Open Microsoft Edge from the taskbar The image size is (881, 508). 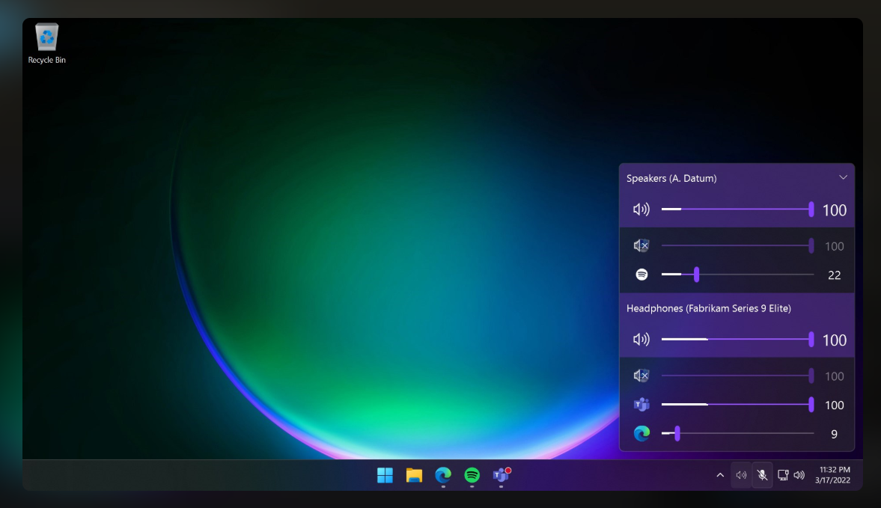pos(443,475)
